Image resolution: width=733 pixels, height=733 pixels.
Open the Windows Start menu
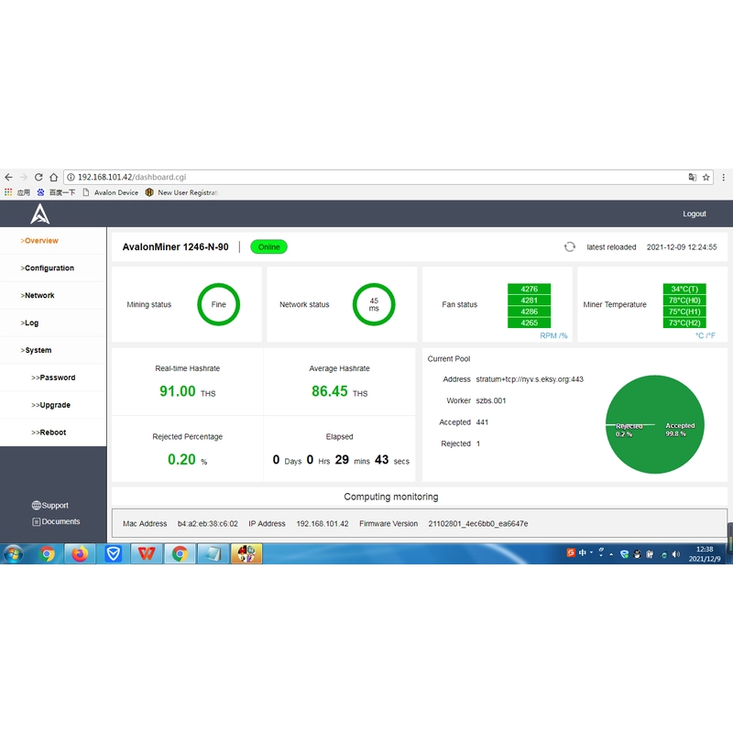coord(13,554)
